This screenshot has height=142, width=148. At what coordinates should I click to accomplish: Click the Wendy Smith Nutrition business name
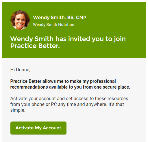coord(53,25)
